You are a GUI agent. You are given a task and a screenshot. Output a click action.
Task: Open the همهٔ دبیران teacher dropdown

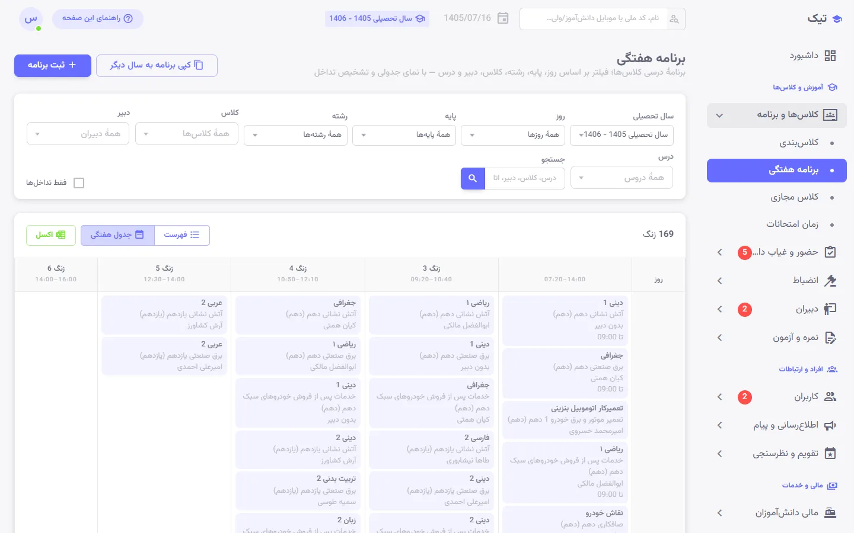(78, 134)
